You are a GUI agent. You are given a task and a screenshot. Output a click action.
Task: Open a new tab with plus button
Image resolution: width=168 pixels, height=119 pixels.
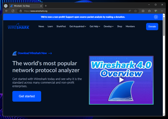[x=46, y=6]
